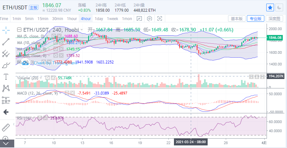Select the measure ruler tool
The image size is (287, 148).
click(6, 128)
